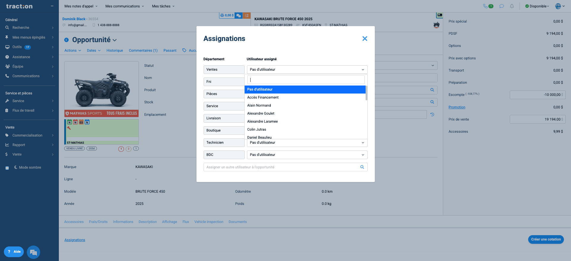Click the ATV vehicle icon in the header
The height and width of the screenshot is (261, 571).
pyautogui.click(x=436, y=25)
